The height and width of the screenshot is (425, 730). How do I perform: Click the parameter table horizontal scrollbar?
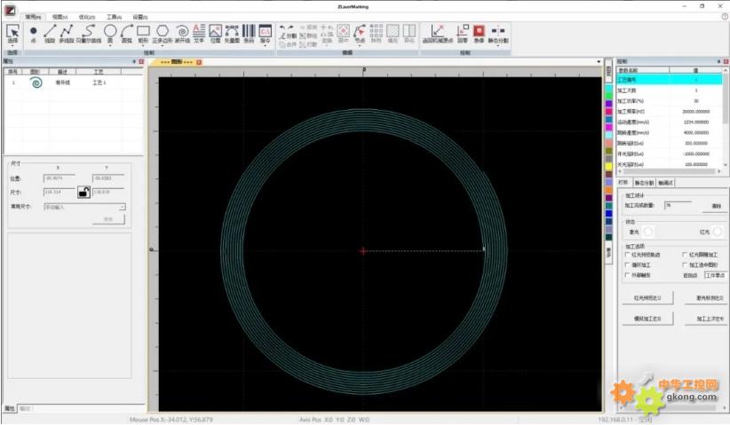pyautogui.click(x=670, y=171)
